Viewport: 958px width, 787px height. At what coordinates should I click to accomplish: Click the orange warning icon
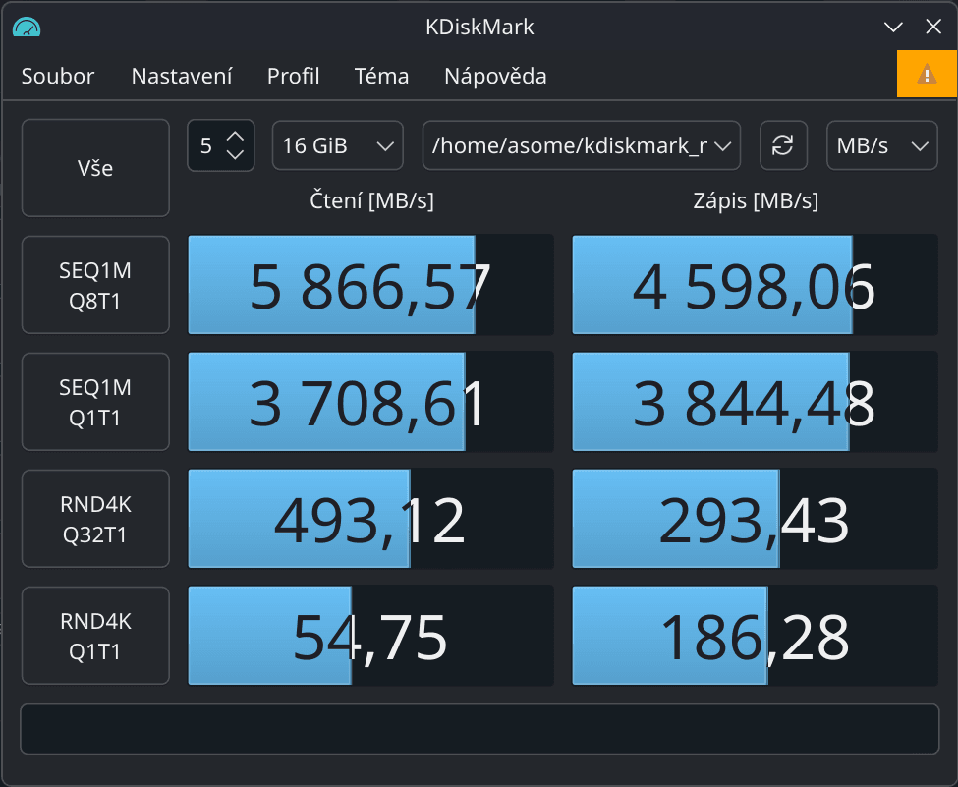tap(927, 74)
